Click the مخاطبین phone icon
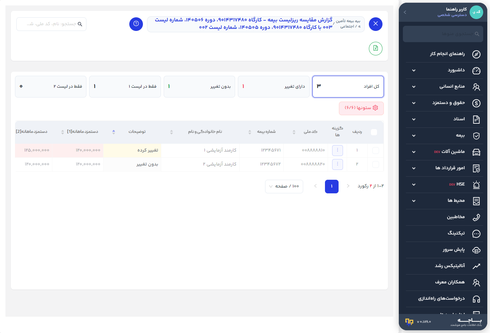The height and width of the screenshot is (333, 490). point(476,217)
